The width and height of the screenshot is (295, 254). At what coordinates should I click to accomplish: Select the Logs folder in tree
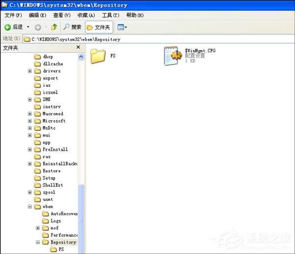click(56, 221)
